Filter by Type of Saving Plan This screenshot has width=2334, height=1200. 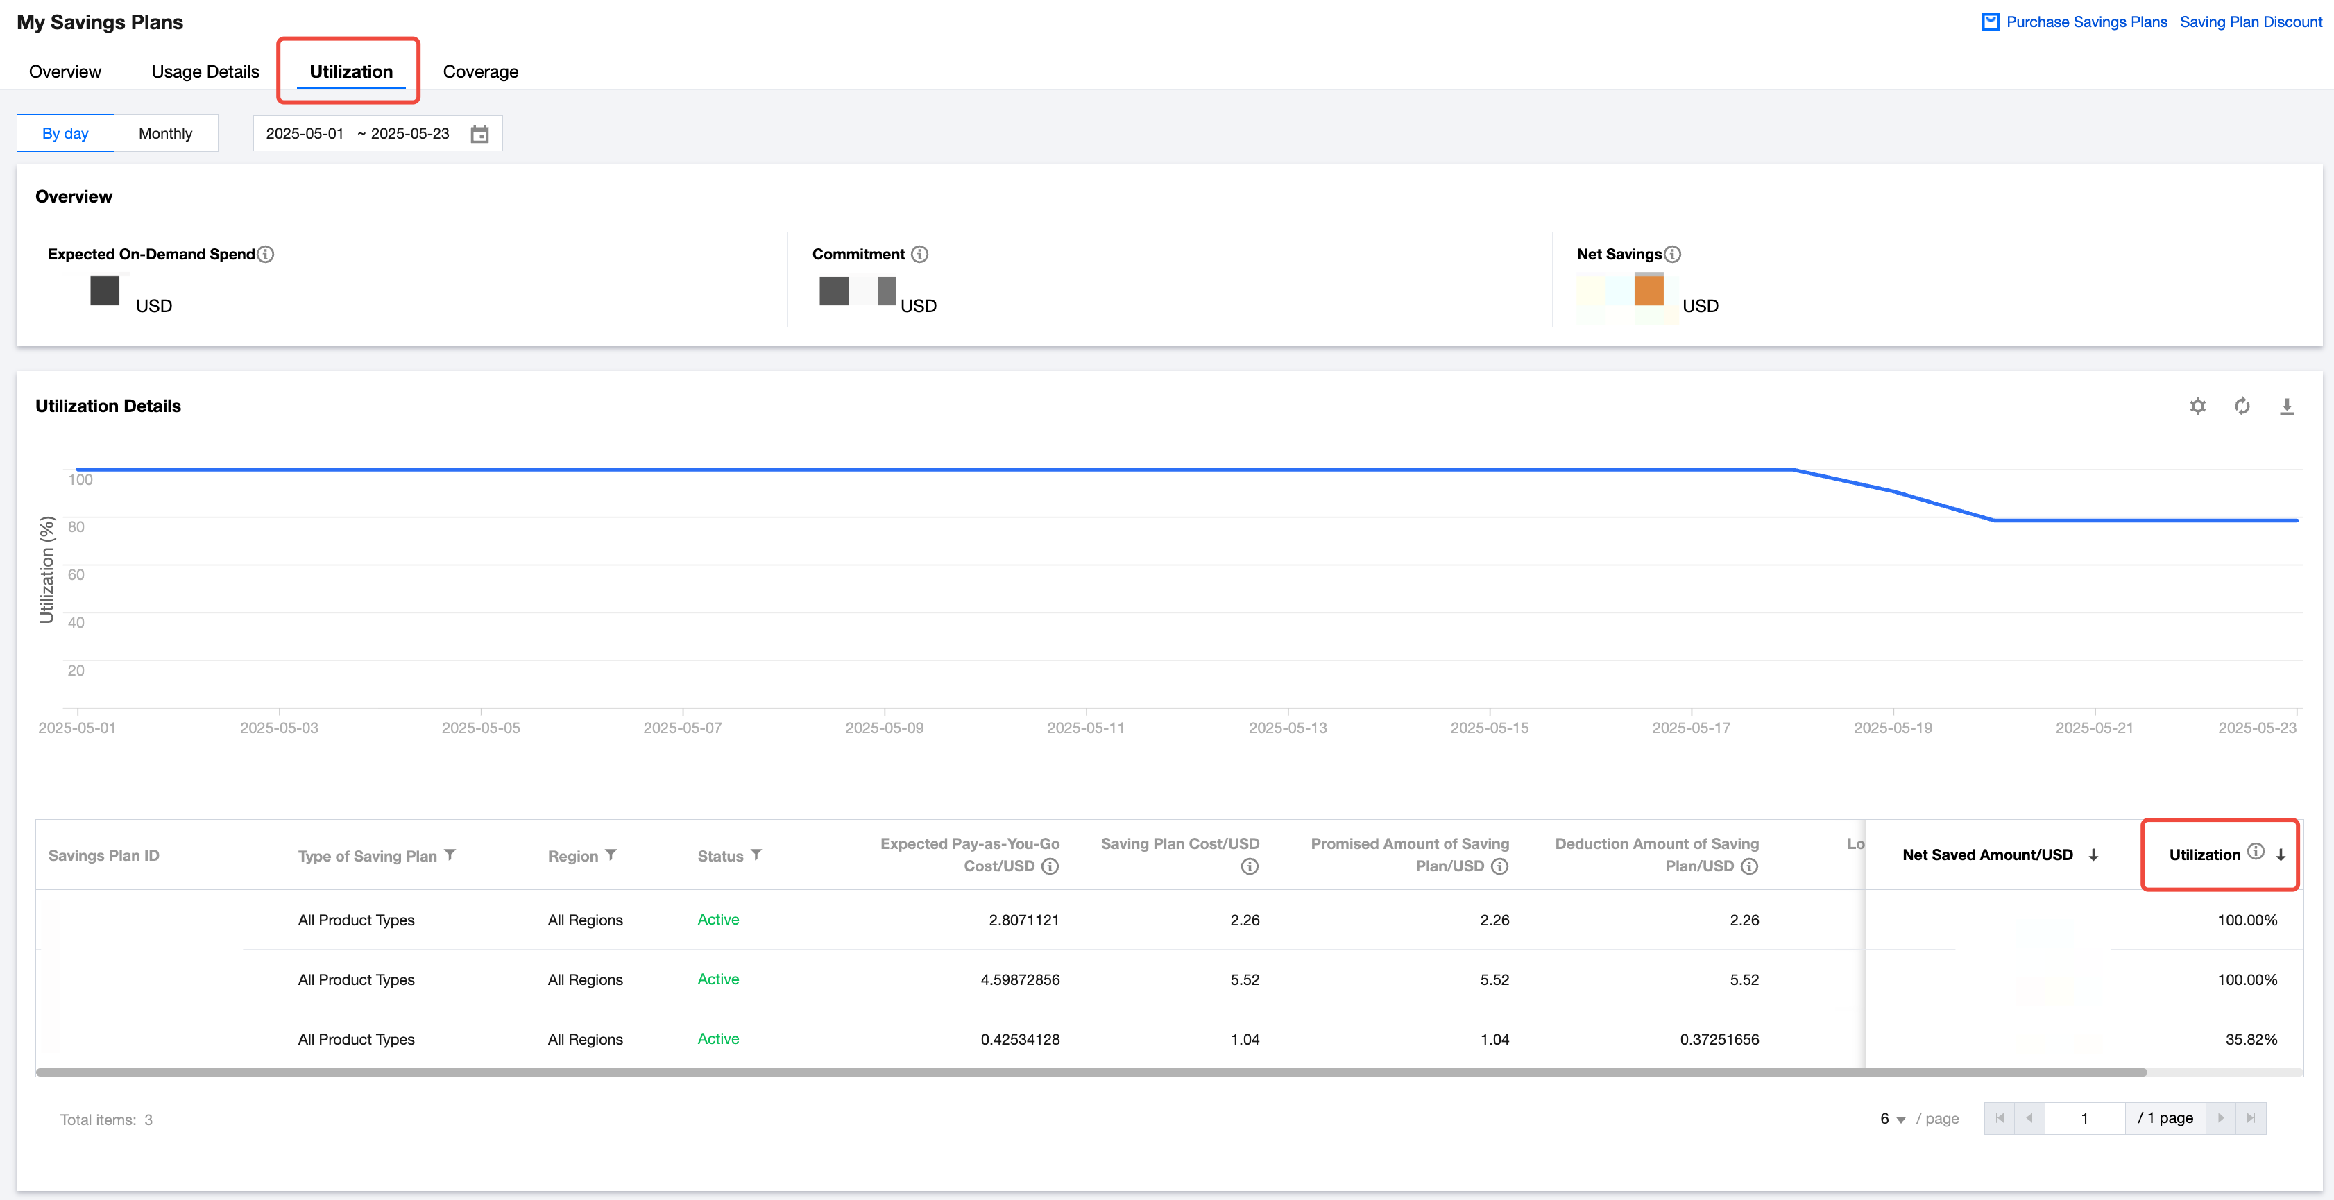[450, 855]
